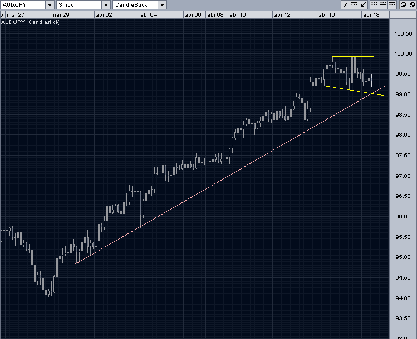Click the abr 10 date label
This screenshot has width=417, height=339.
pos(238,15)
